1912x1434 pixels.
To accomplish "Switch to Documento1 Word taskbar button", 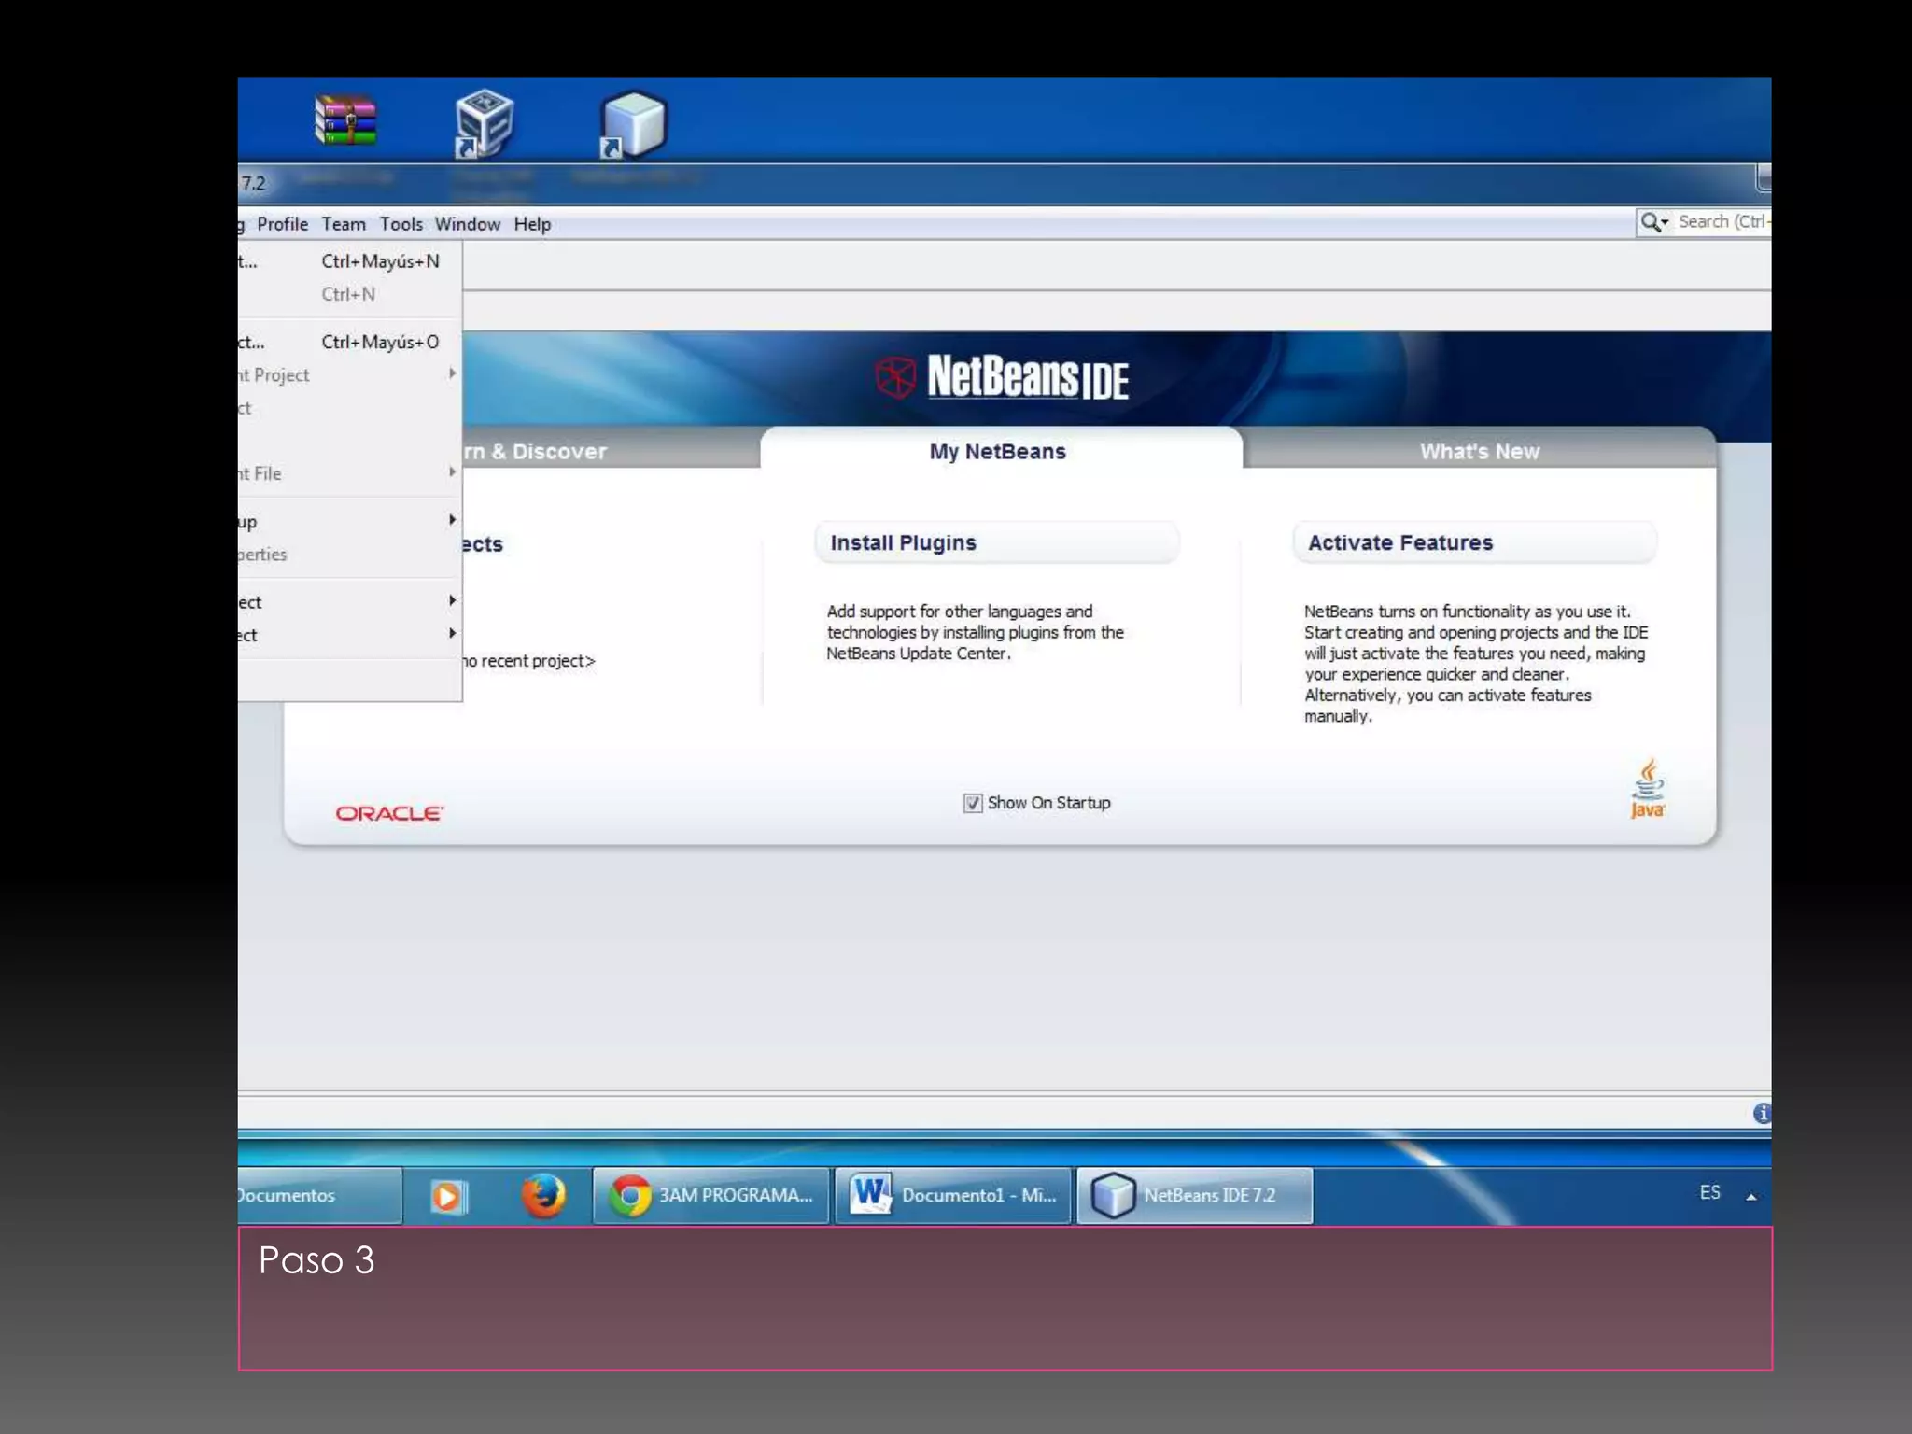I will (x=952, y=1195).
